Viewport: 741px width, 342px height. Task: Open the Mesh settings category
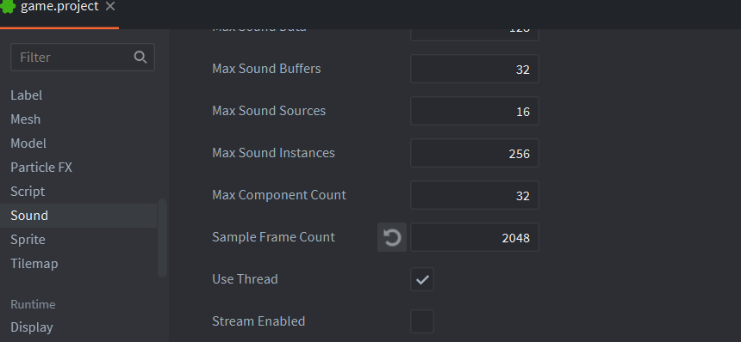(x=26, y=119)
